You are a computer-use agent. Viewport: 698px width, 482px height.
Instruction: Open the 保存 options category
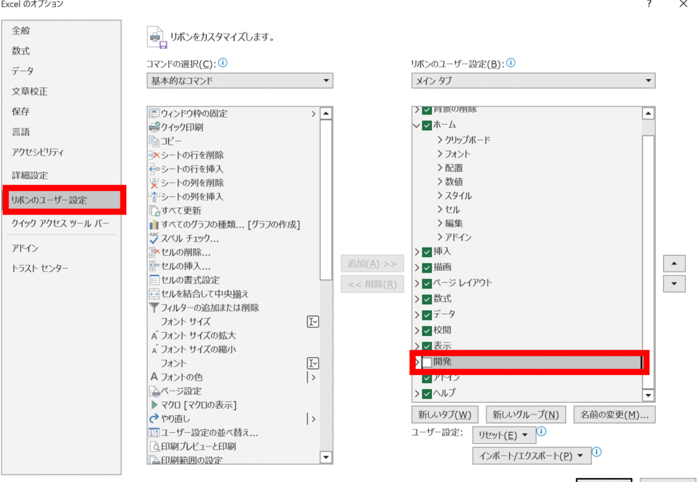(20, 111)
